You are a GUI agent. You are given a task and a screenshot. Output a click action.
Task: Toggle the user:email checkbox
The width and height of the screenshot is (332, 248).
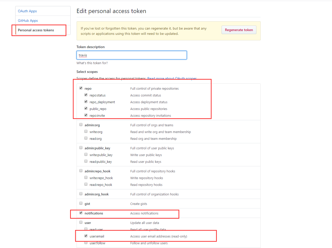[86, 236]
